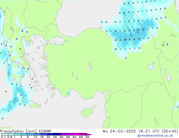Viewport: 179px width, 138px height.
Task: Click the "18..21 UTC" time text
Action: pos(149,131)
